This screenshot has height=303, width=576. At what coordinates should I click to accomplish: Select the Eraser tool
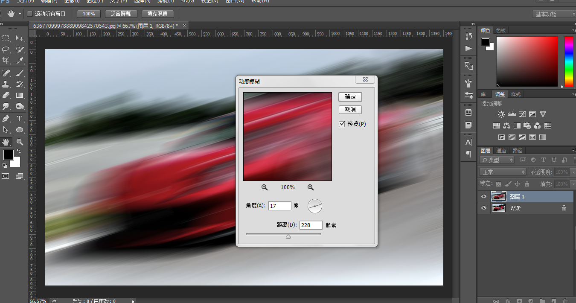tap(6, 95)
